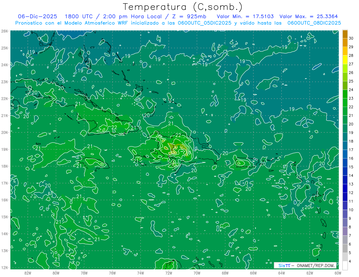Viewport: 359px width, 277px height.
Task: Click the '26N' latitude axis label
Action: tap(4, 31)
